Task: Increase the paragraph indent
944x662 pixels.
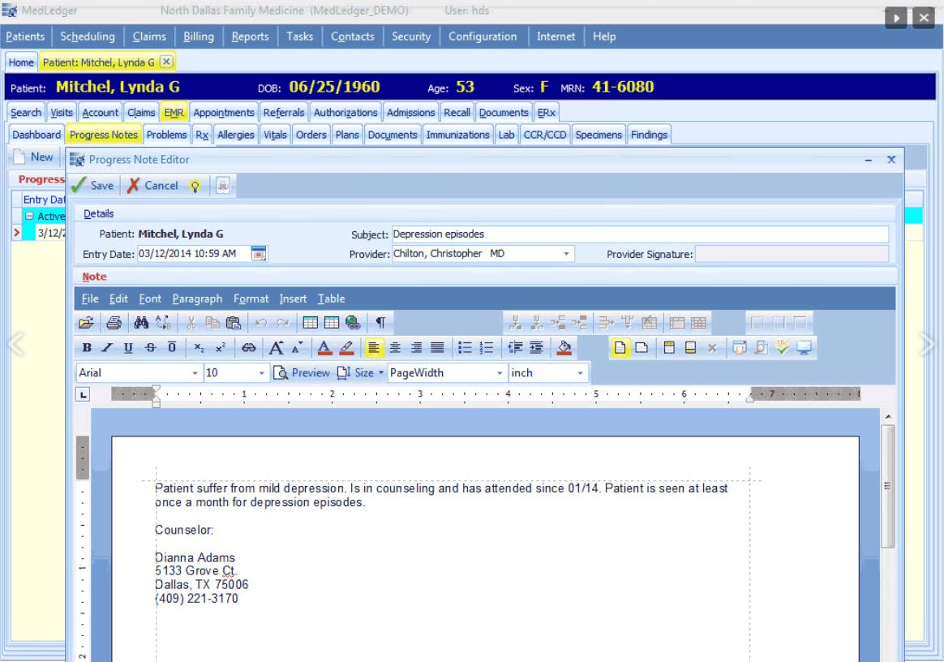Action: pyautogui.click(x=536, y=347)
